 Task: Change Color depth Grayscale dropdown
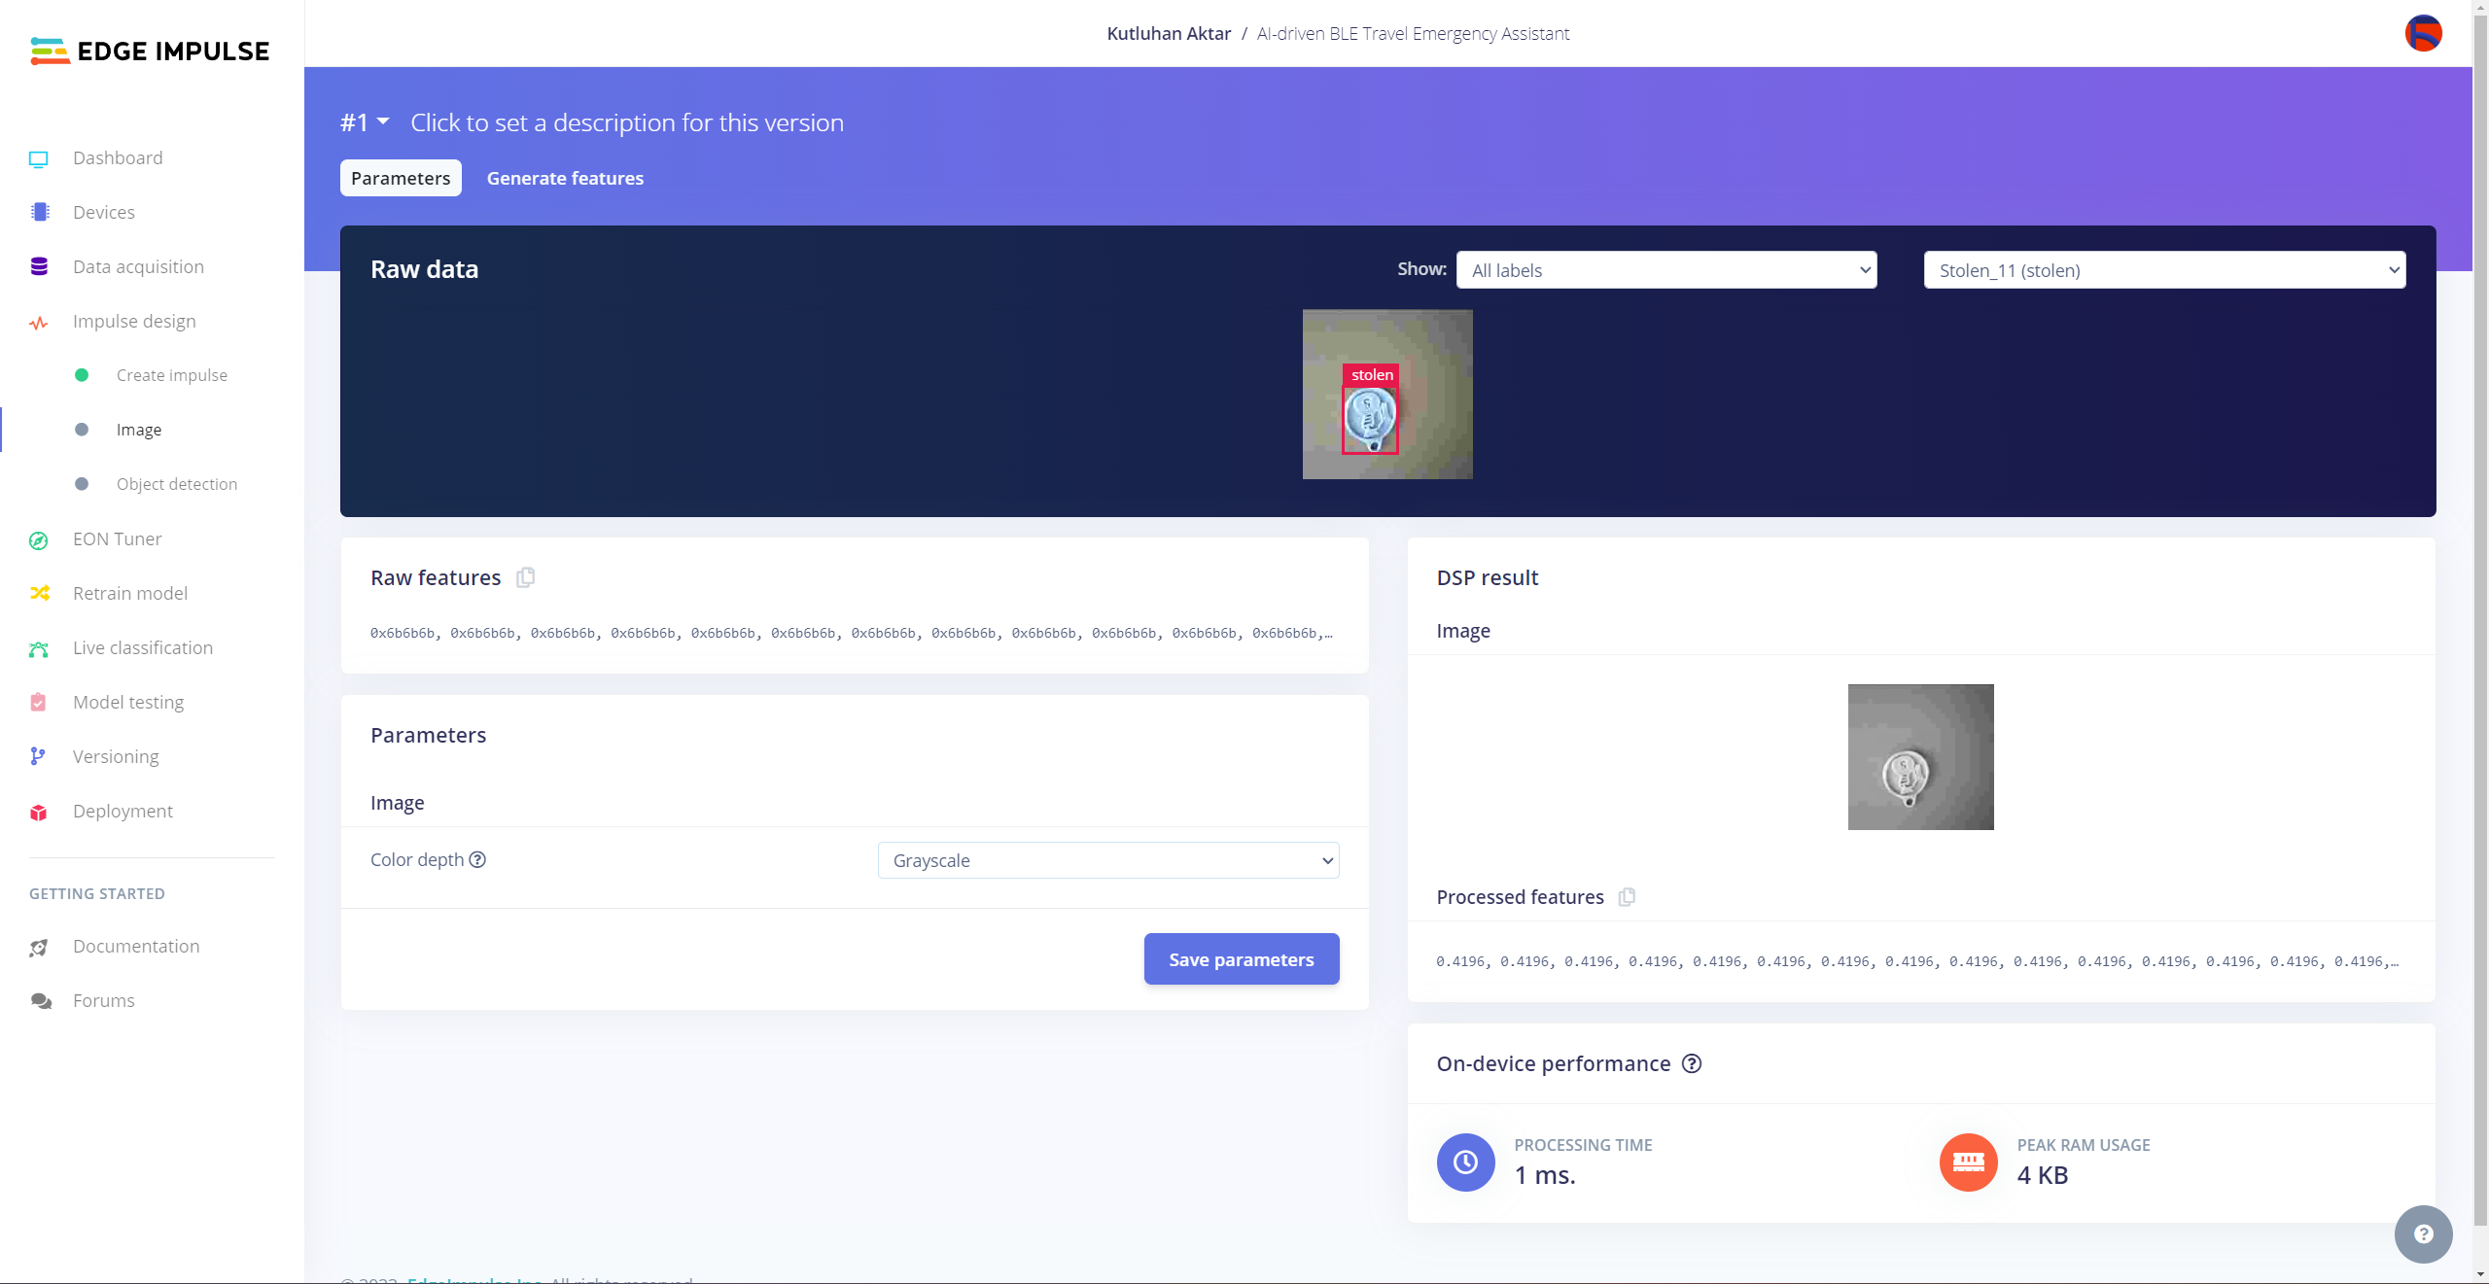[x=1107, y=860]
